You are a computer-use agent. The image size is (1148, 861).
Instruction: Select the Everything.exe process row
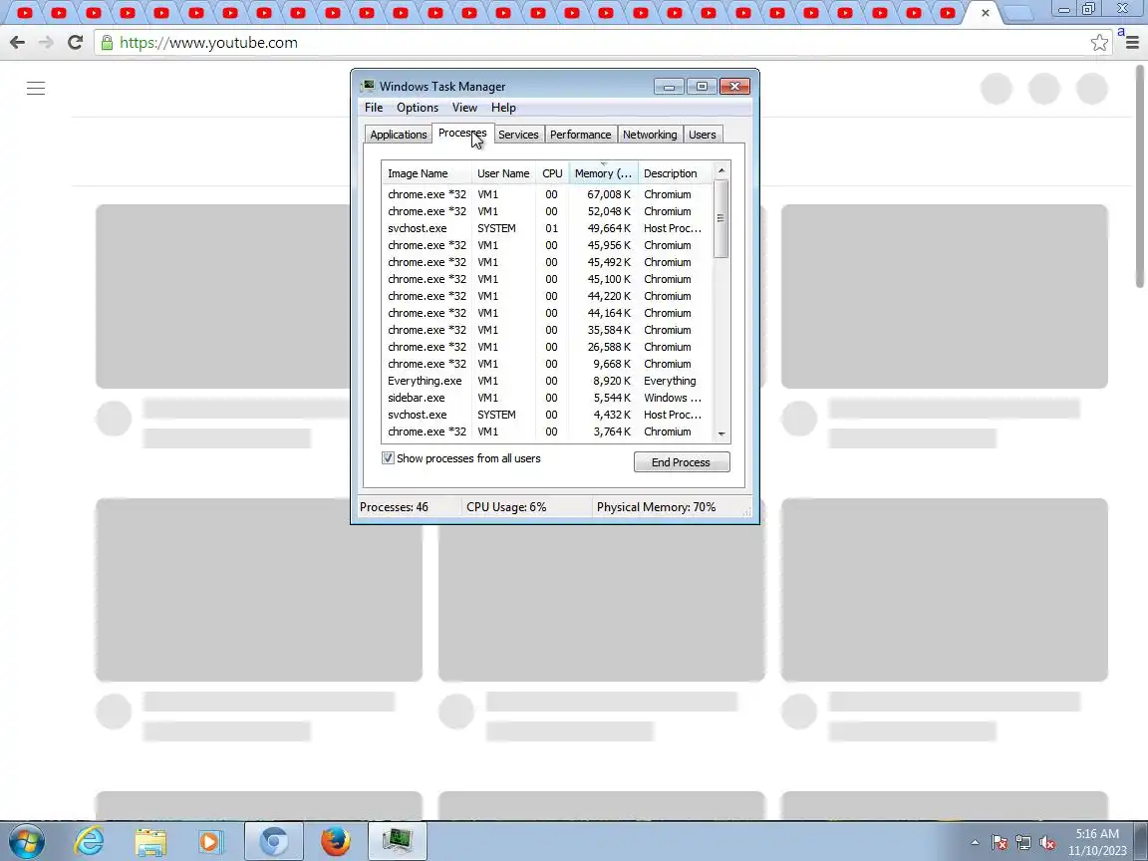pyautogui.click(x=547, y=381)
